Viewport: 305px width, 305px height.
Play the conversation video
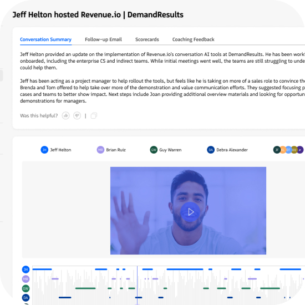[x=190, y=212]
